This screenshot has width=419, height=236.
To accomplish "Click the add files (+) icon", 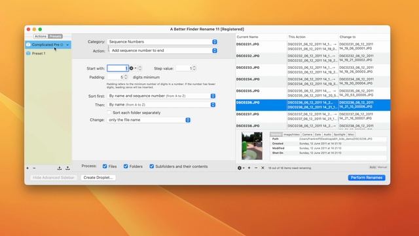I will (249, 168).
